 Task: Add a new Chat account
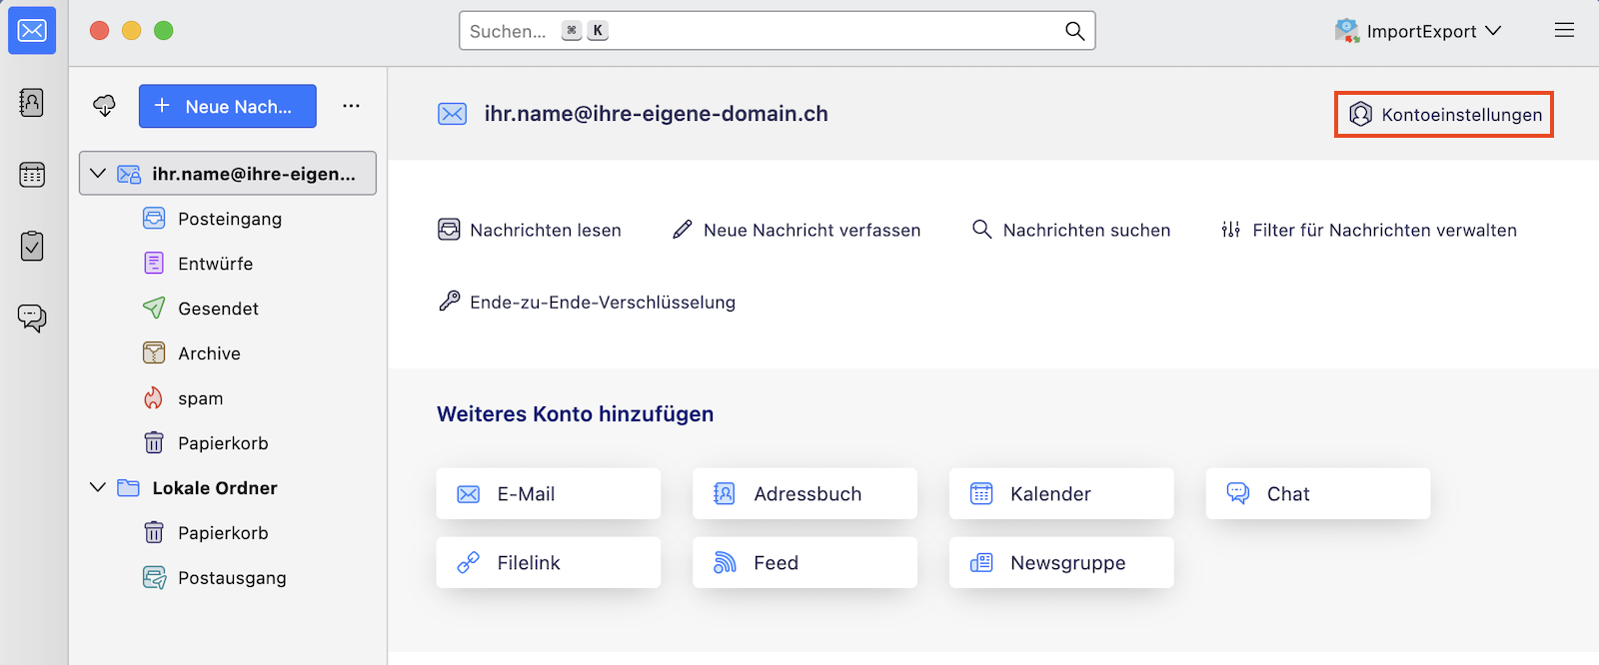1318,493
